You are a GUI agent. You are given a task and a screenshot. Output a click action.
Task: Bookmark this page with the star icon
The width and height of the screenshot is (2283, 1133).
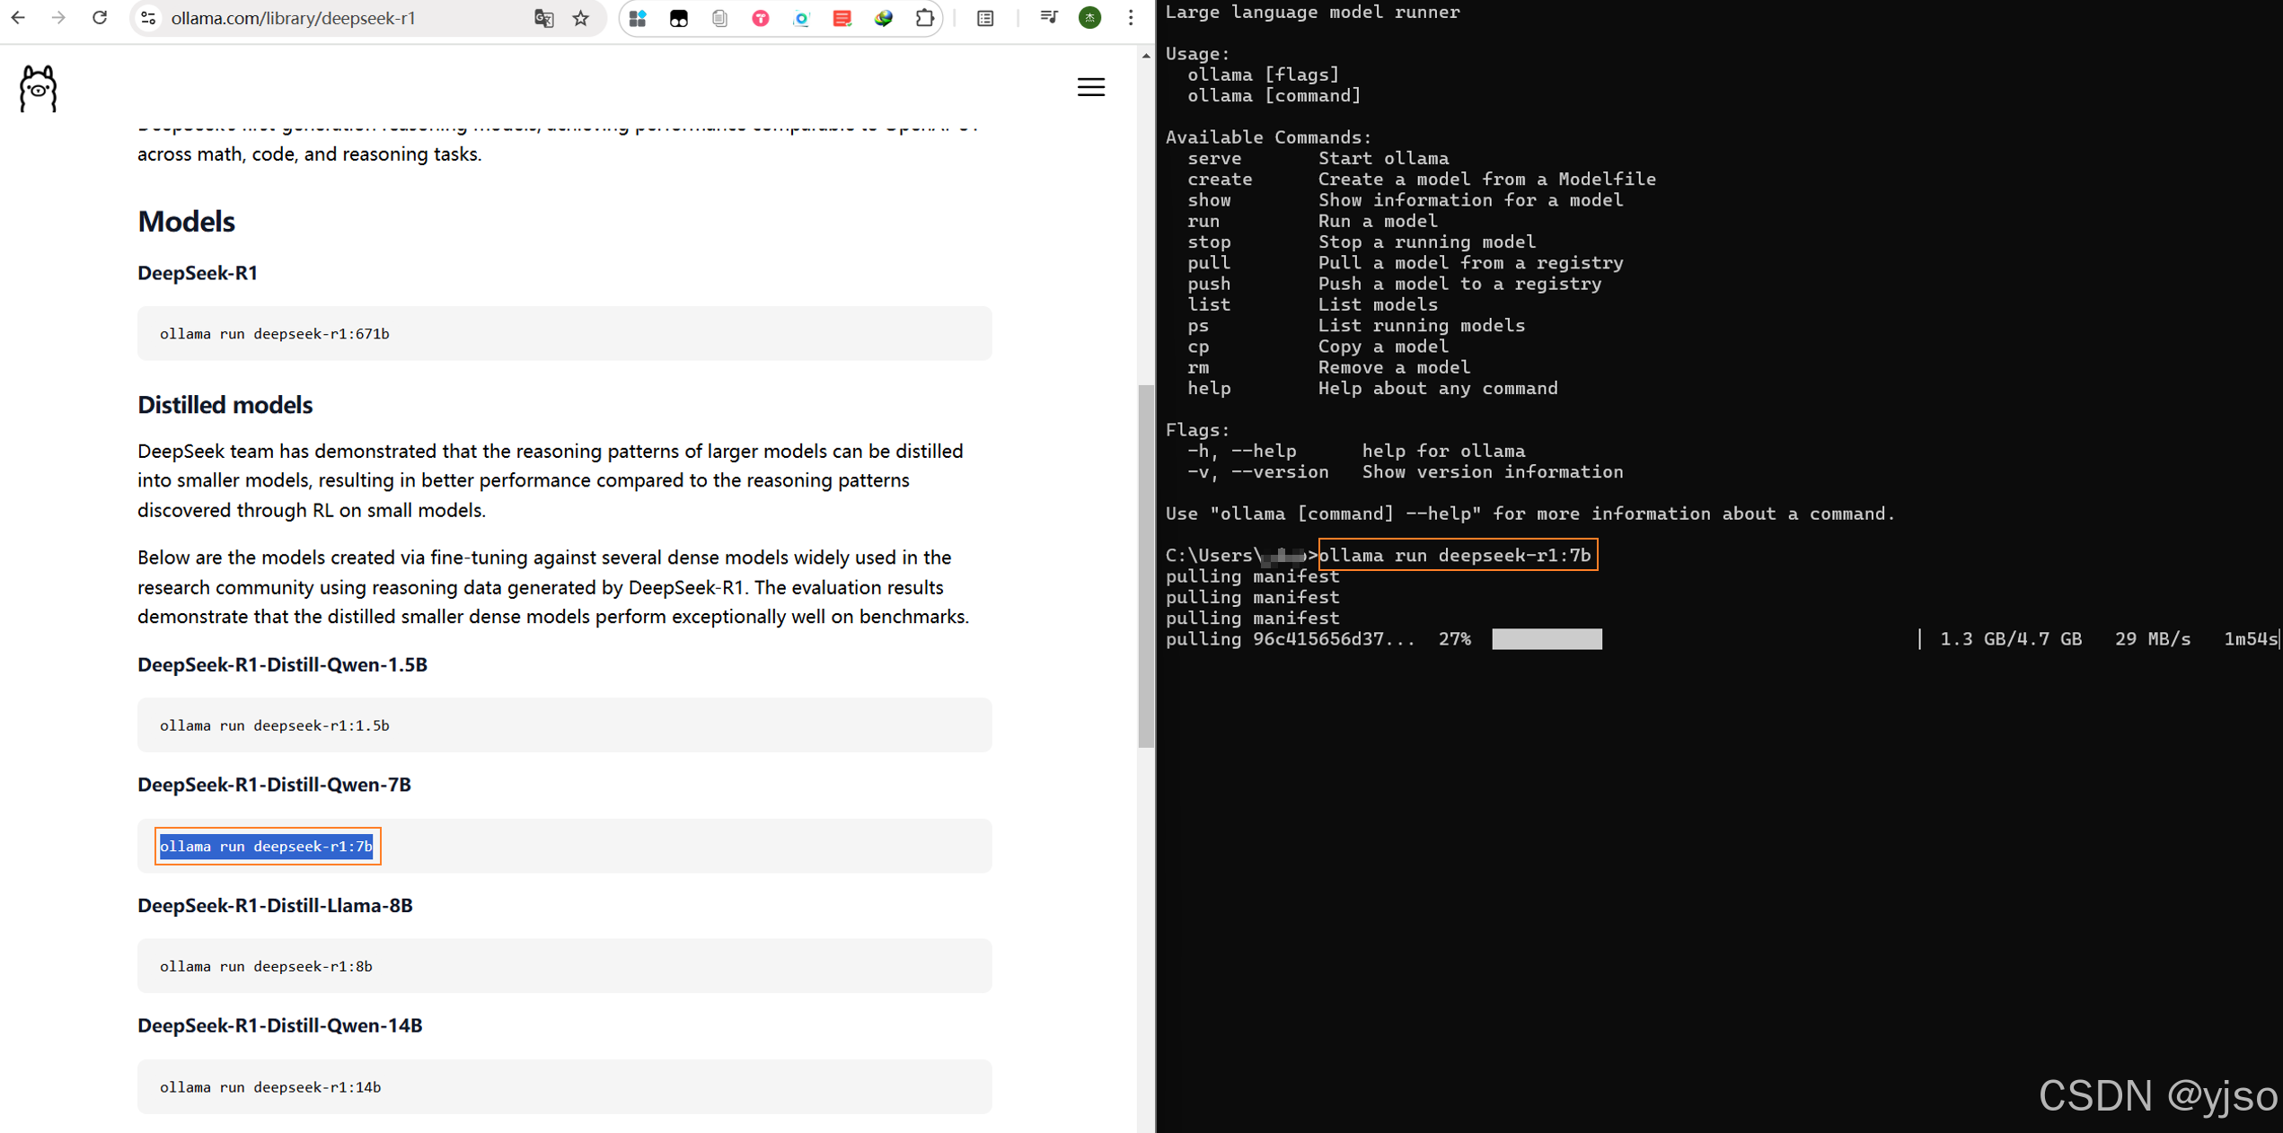(581, 18)
